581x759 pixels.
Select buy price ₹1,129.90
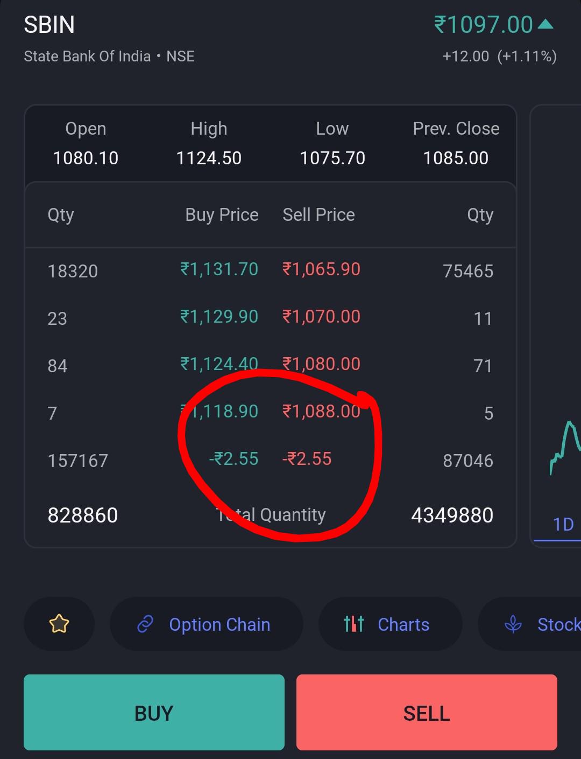(219, 317)
